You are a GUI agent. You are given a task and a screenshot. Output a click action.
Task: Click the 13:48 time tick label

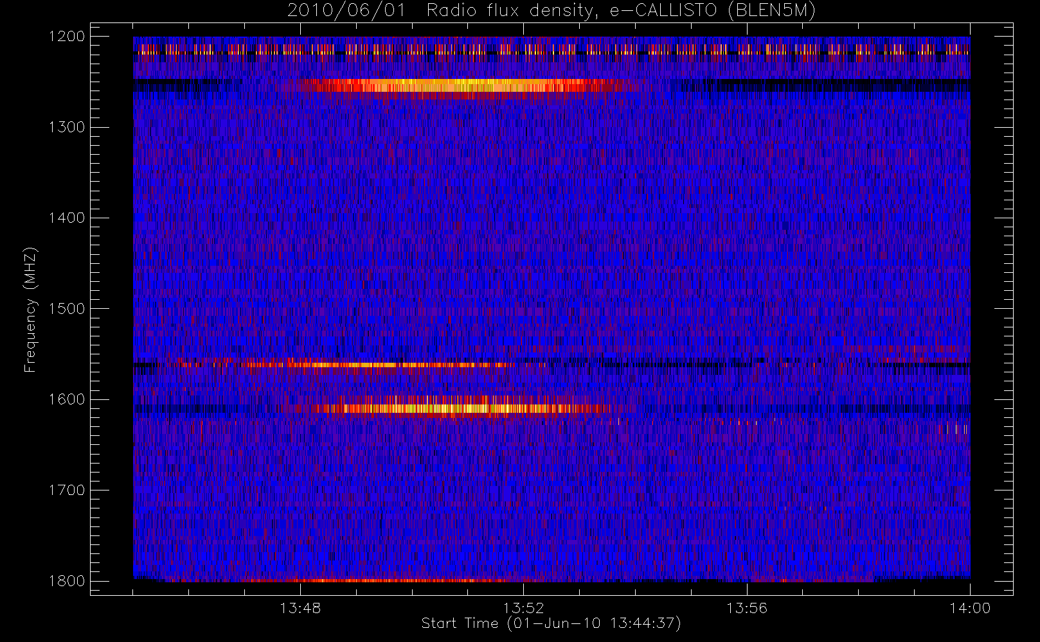(x=300, y=608)
